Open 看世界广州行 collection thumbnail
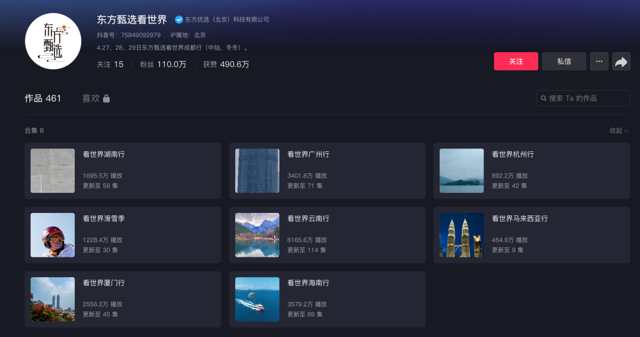The image size is (640, 337). (257, 171)
